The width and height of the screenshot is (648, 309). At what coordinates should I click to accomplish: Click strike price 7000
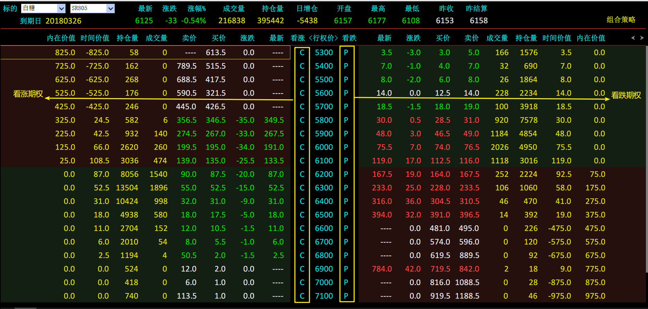tap(324, 283)
